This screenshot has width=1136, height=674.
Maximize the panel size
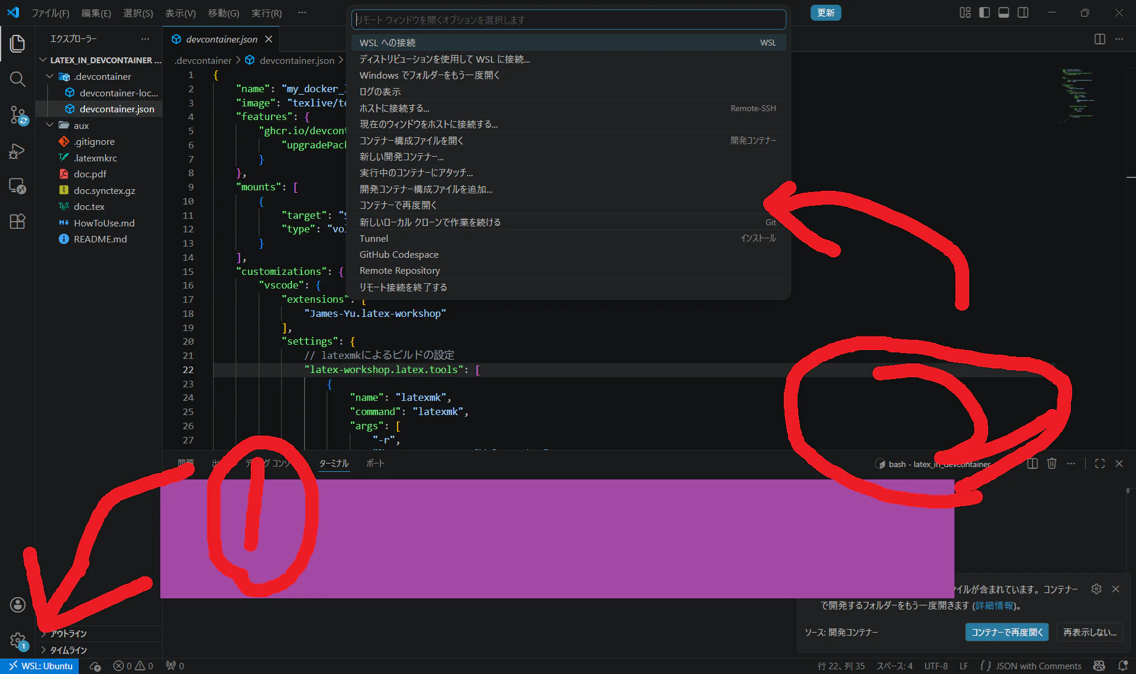tap(1100, 464)
